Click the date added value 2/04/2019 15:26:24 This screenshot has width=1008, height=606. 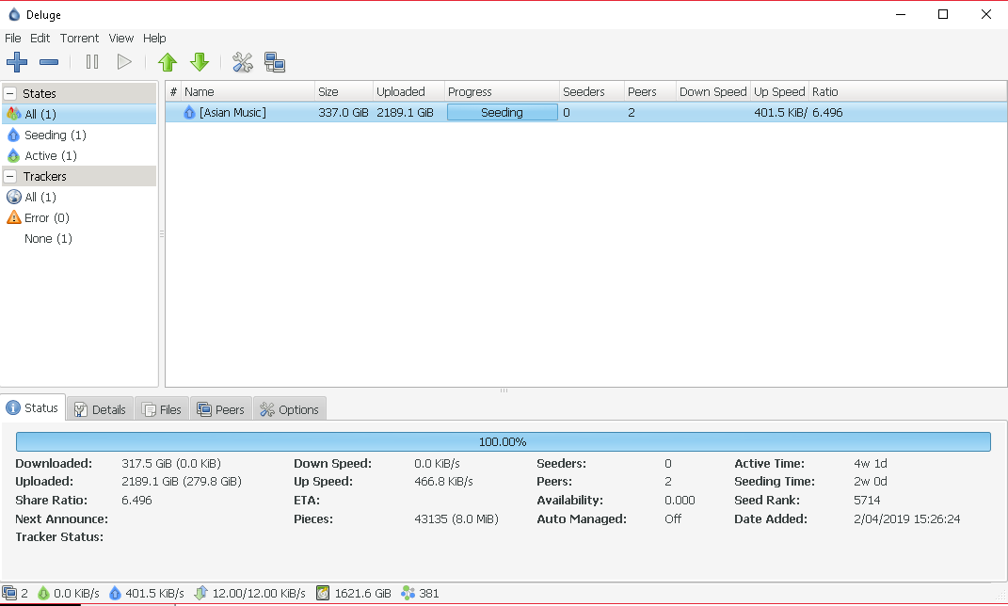click(906, 518)
